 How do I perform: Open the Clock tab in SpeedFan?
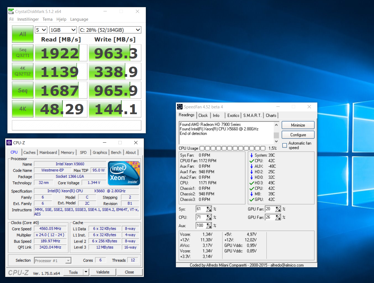pos(203,116)
